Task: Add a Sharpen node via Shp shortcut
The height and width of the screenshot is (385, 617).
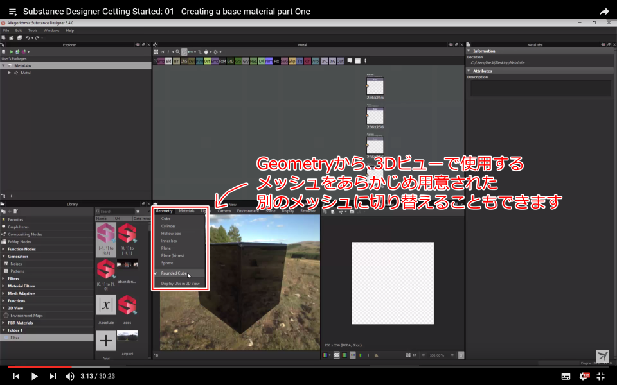Action: (292, 62)
